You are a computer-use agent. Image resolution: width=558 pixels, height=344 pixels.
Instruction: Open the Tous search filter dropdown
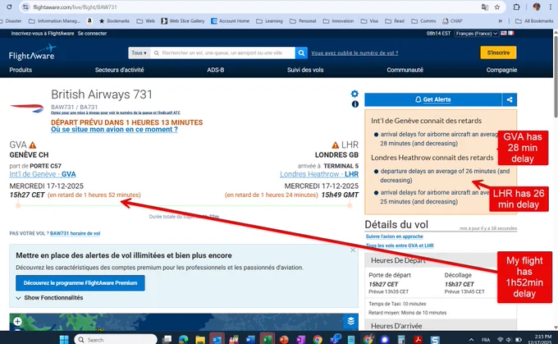point(139,53)
